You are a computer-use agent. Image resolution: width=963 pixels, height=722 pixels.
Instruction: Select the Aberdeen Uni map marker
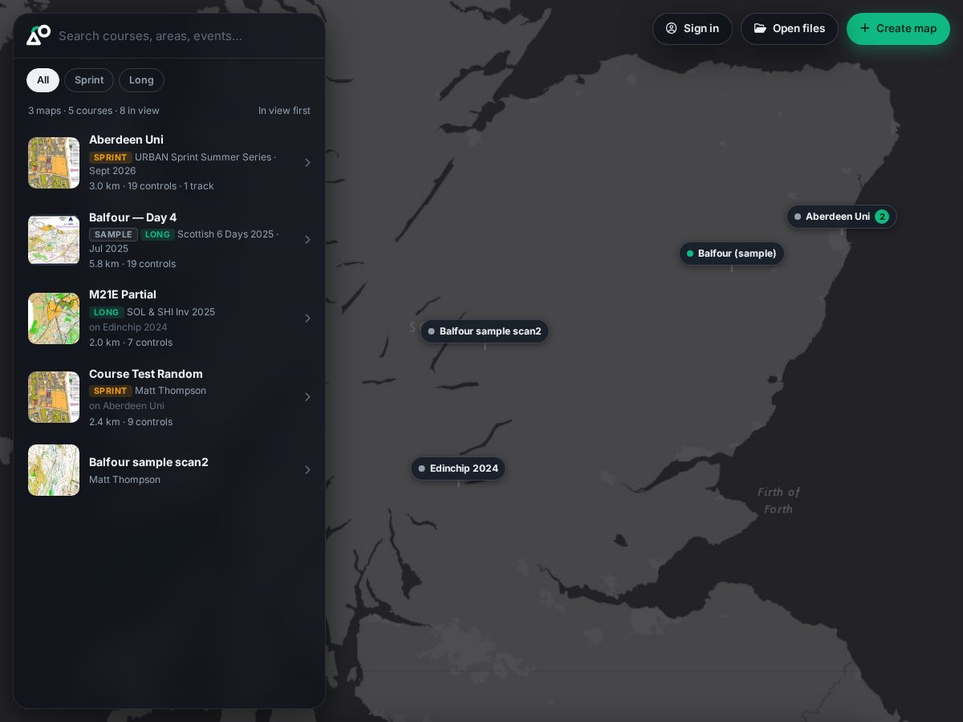[x=842, y=217]
